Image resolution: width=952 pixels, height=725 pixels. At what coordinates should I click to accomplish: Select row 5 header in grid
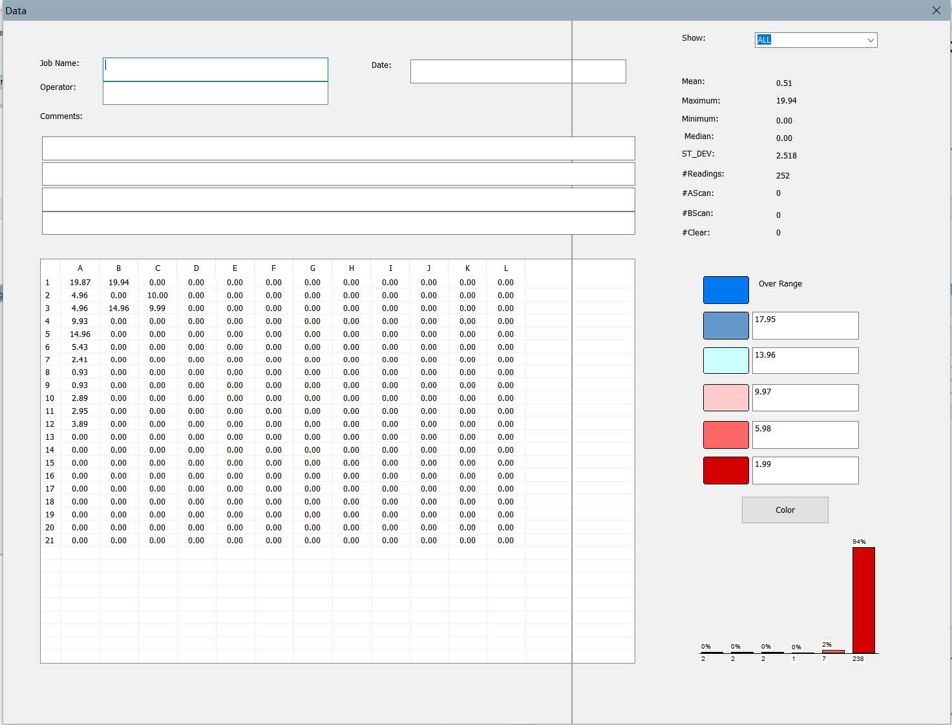click(48, 334)
